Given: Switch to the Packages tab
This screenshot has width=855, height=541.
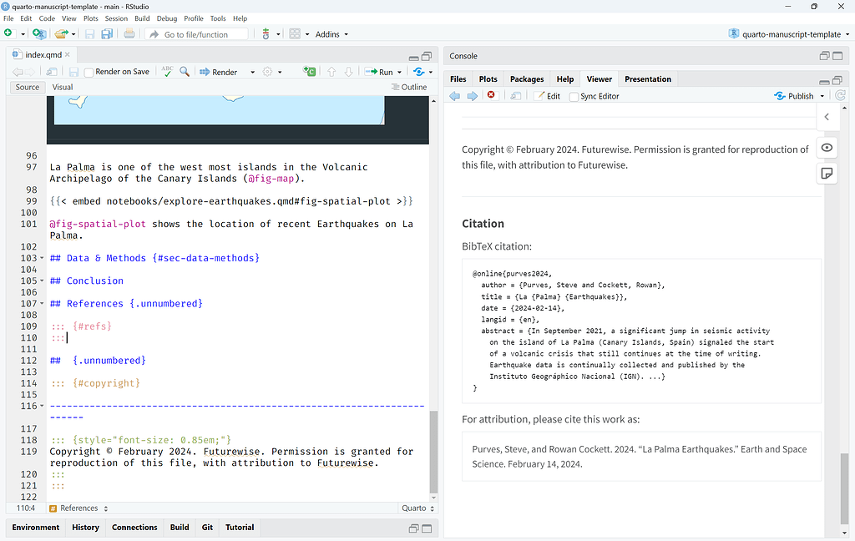Looking at the screenshot, I should [x=527, y=79].
